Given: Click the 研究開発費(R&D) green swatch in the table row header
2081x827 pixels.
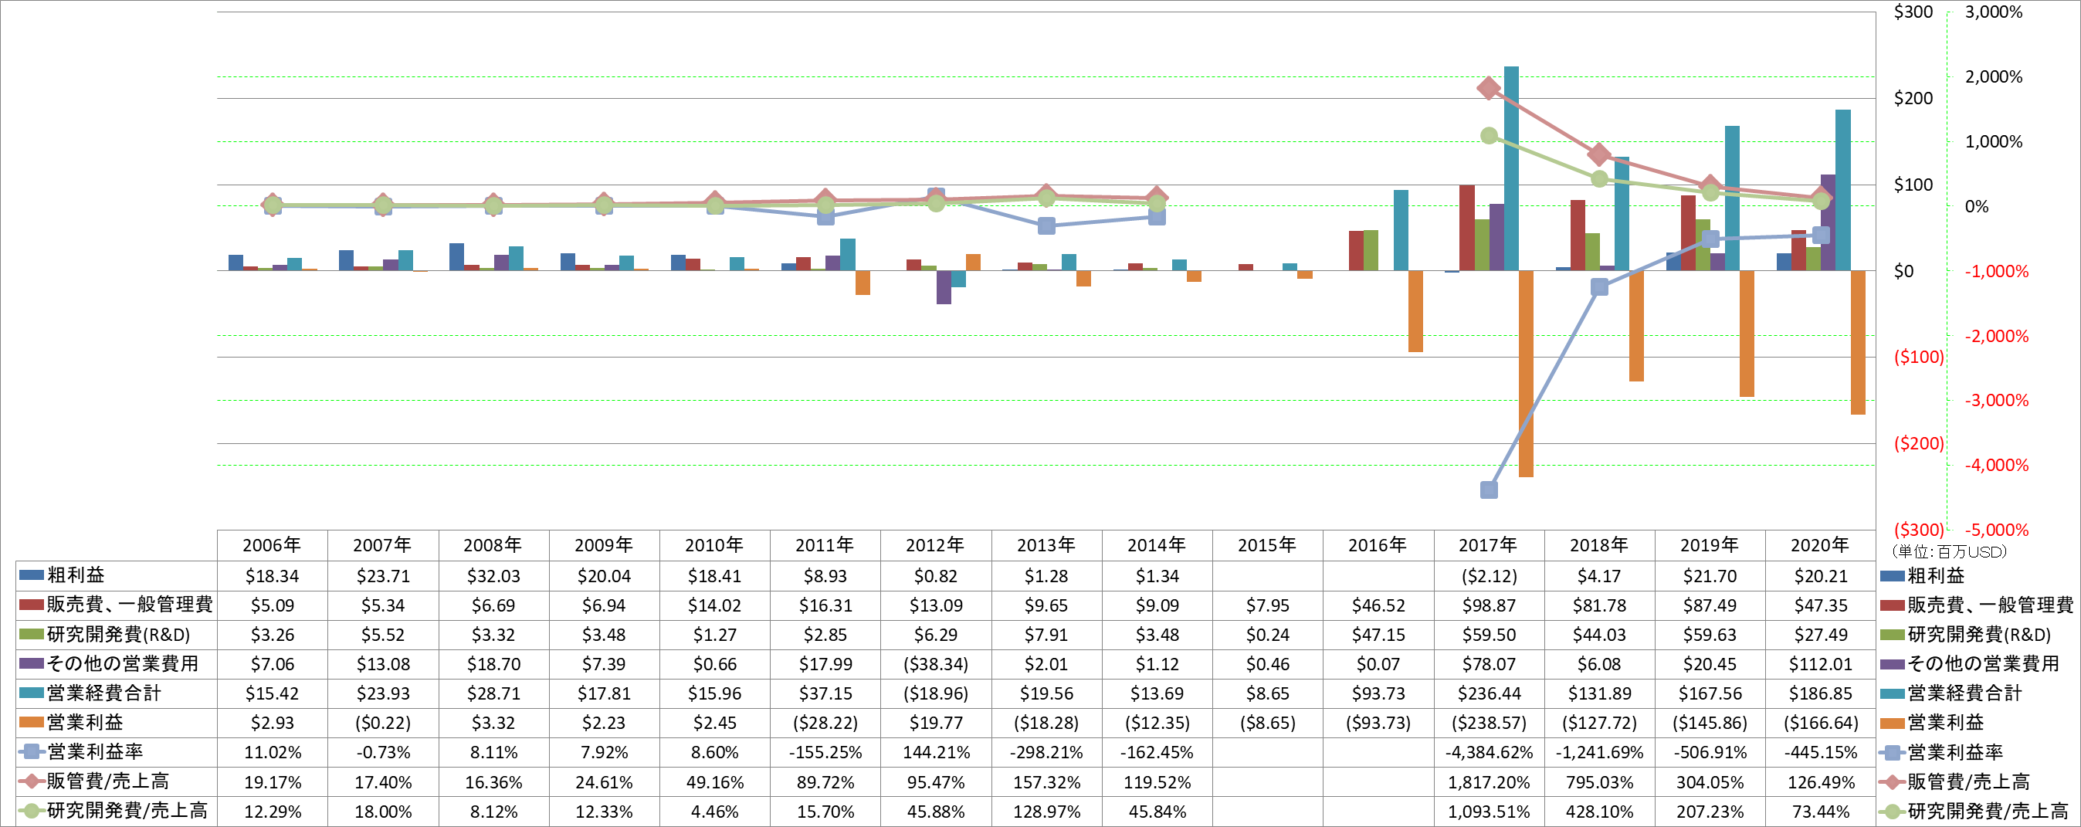Looking at the screenshot, I should (x=31, y=634).
